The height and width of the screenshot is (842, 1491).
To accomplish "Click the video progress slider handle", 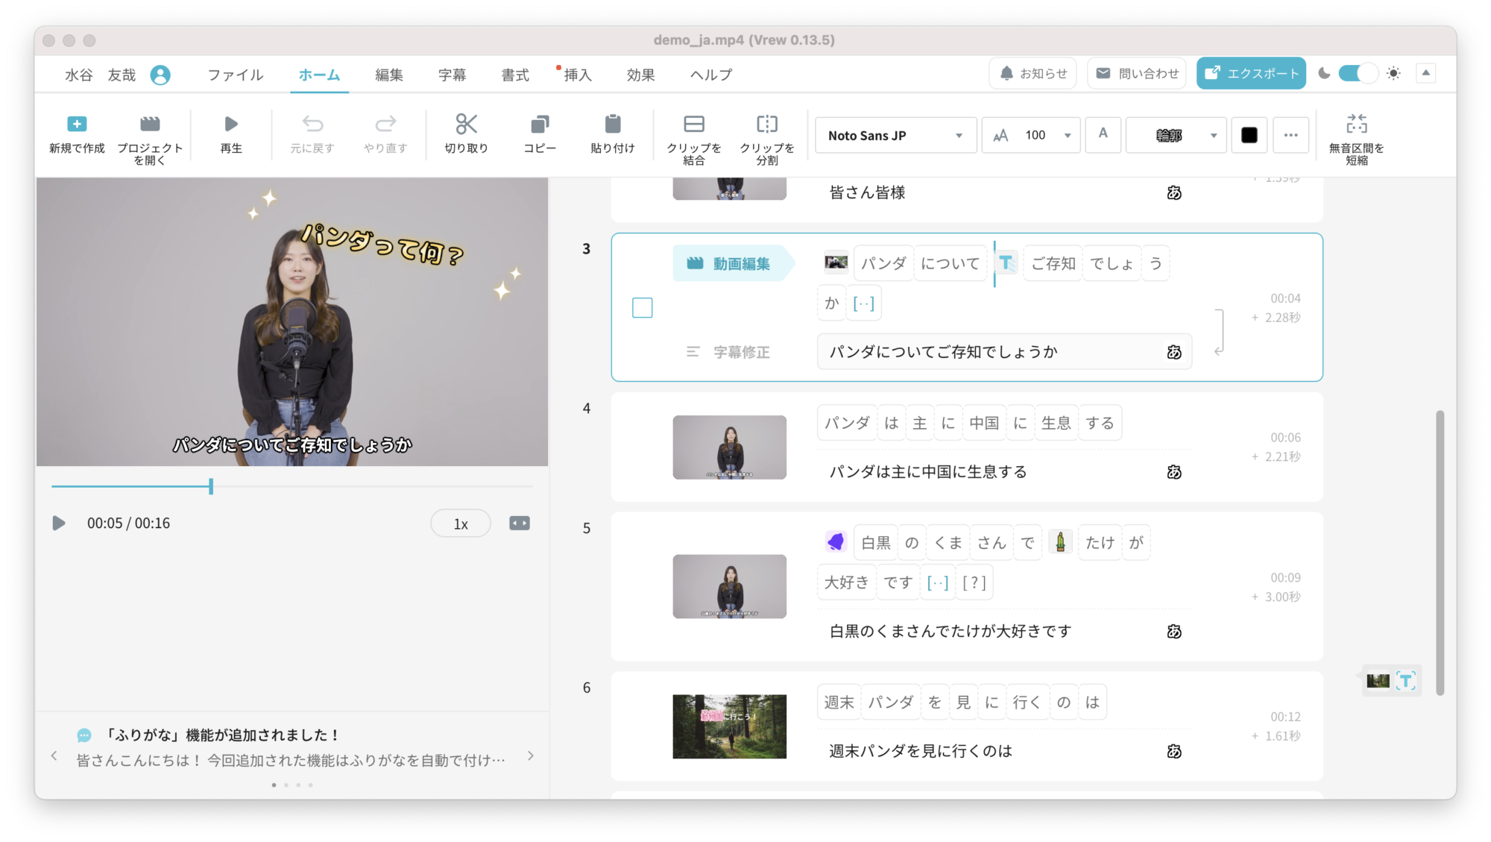I will click(211, 486).
